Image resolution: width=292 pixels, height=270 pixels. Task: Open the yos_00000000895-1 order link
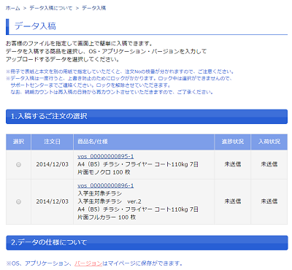(x=106, y=156)
